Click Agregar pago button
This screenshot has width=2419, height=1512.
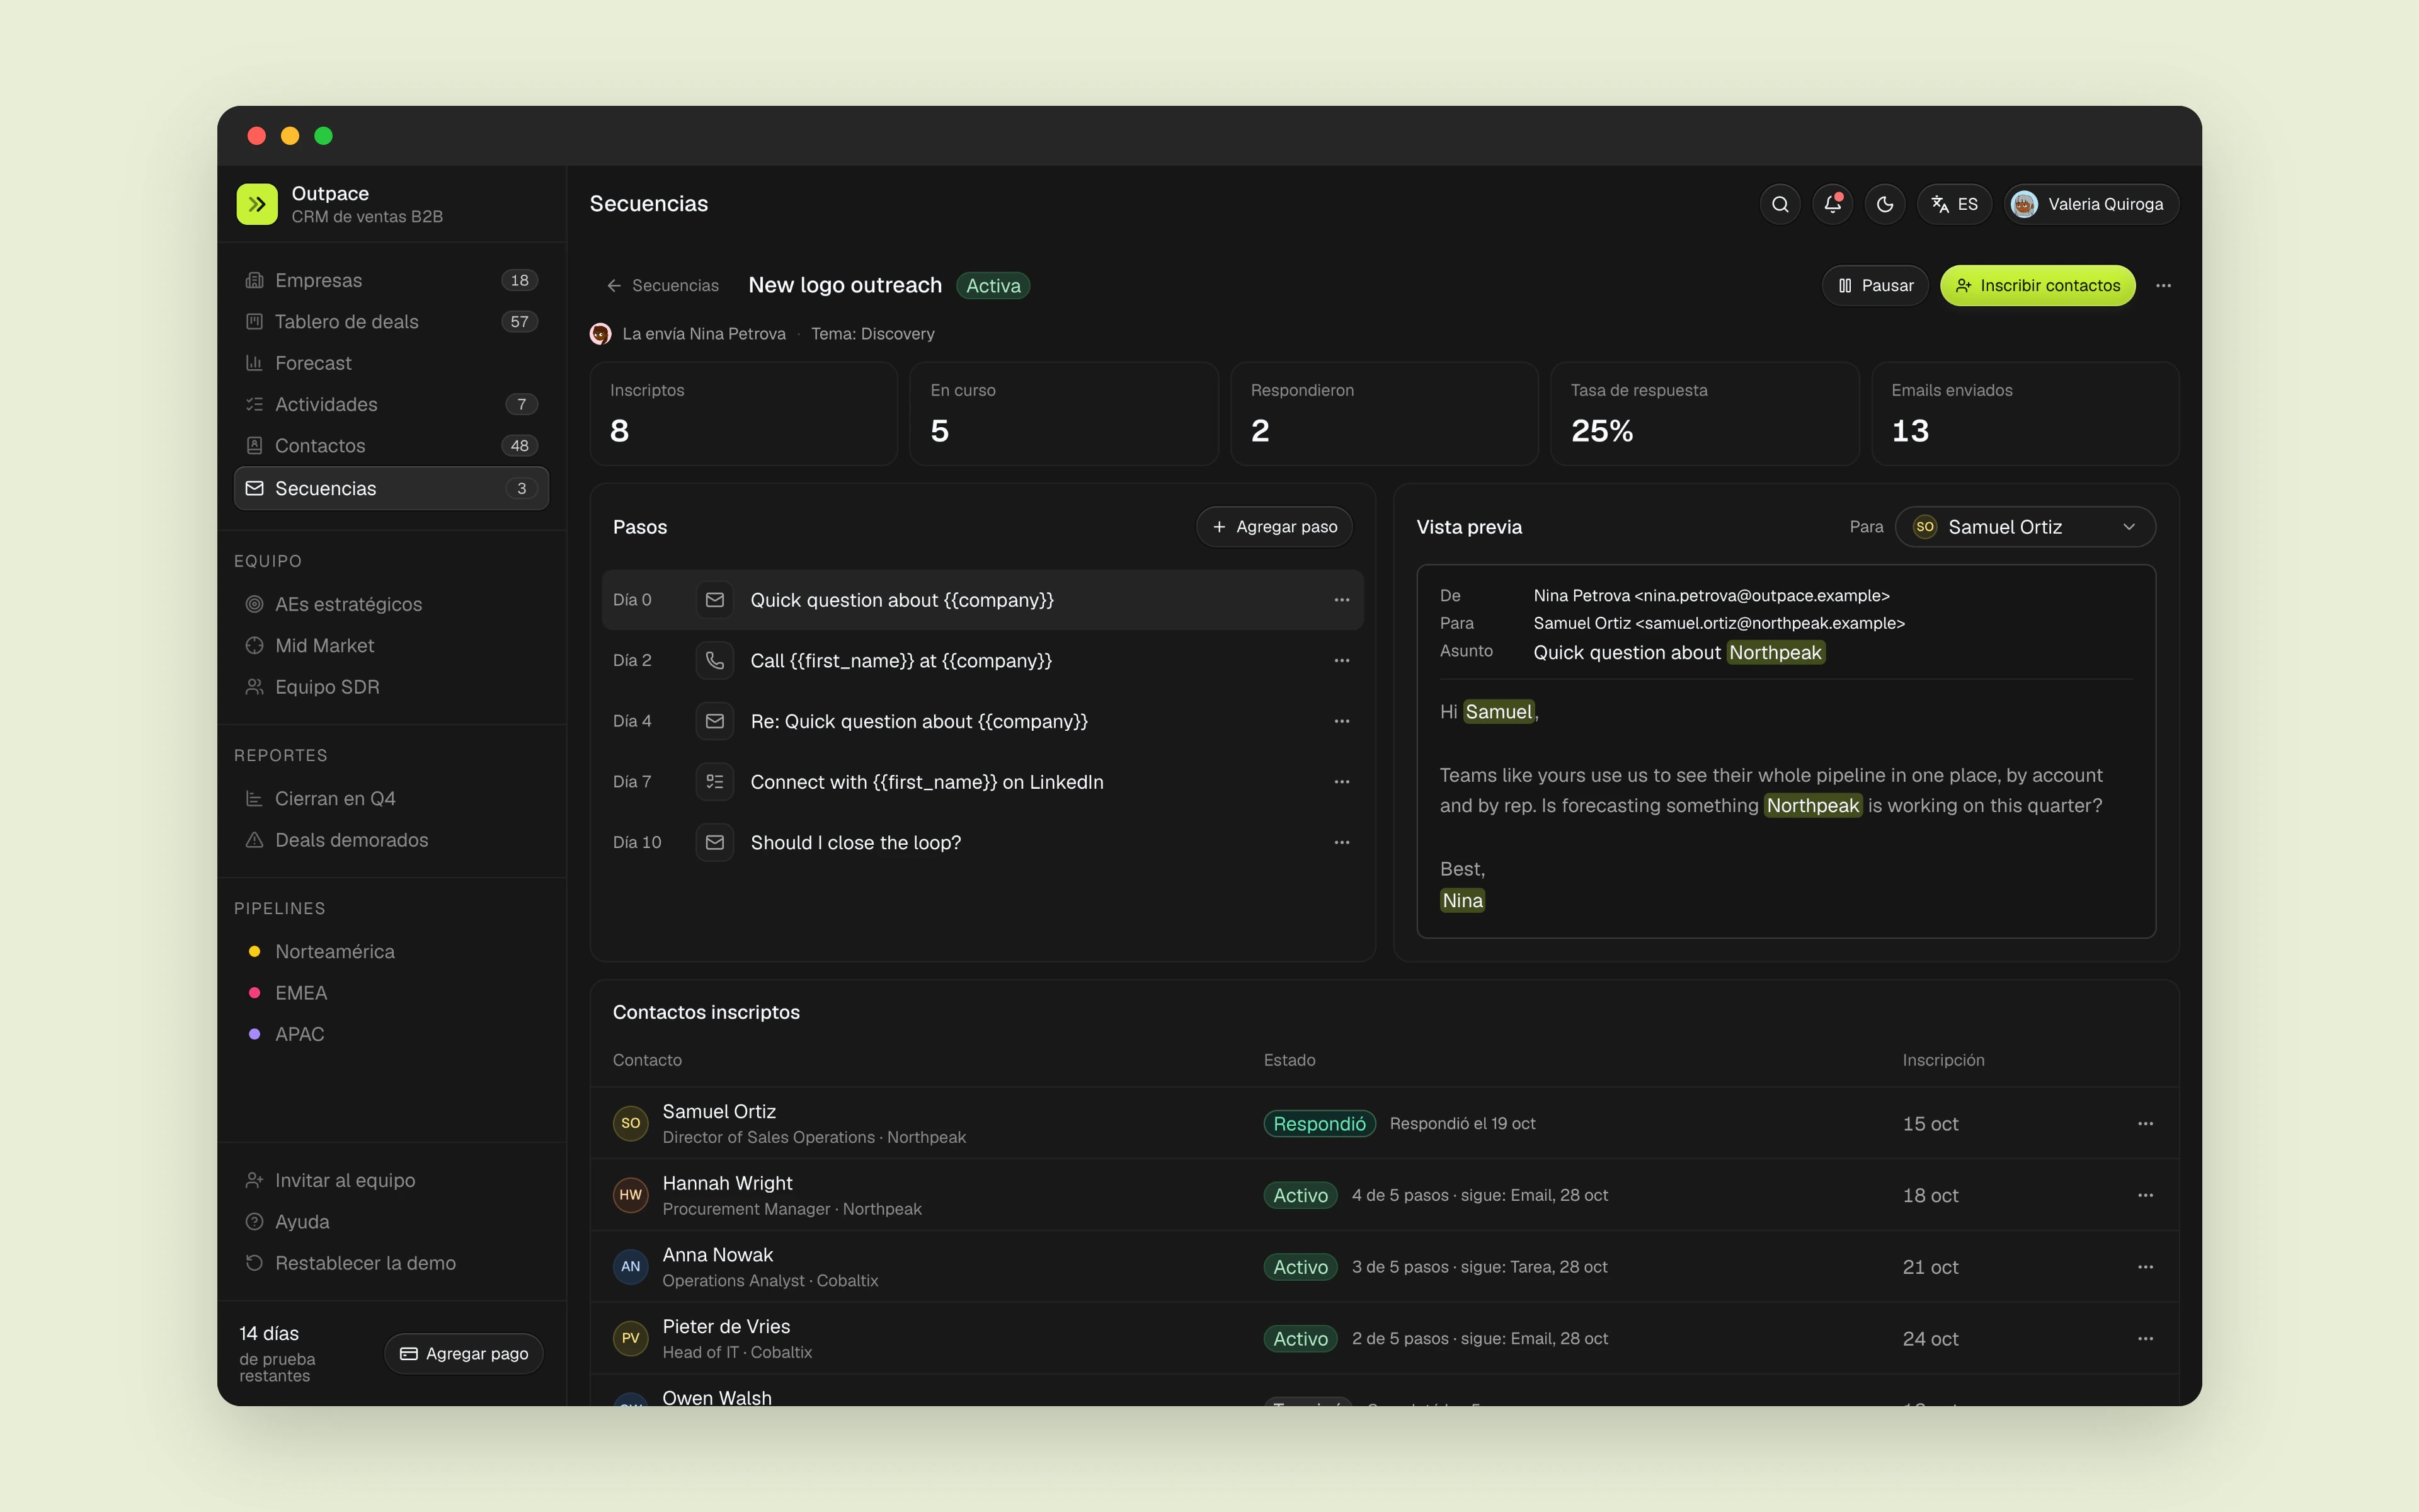(x=464, y=1353)
